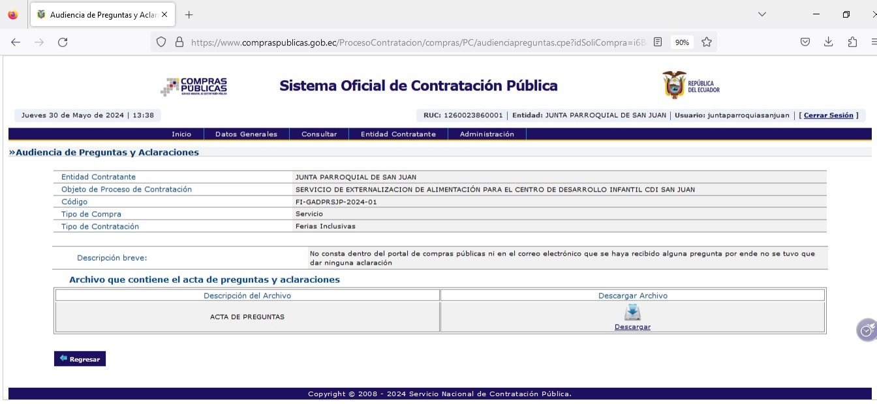877x404 pixels.
Task: Click the download file icon for Acta de Preguntas
Action: tap(632, 313)
